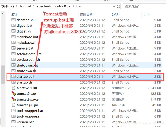The width and height of the screenshot is (166, 127).
Task: Click the digest.bat file icon
Action: (14, 25)
